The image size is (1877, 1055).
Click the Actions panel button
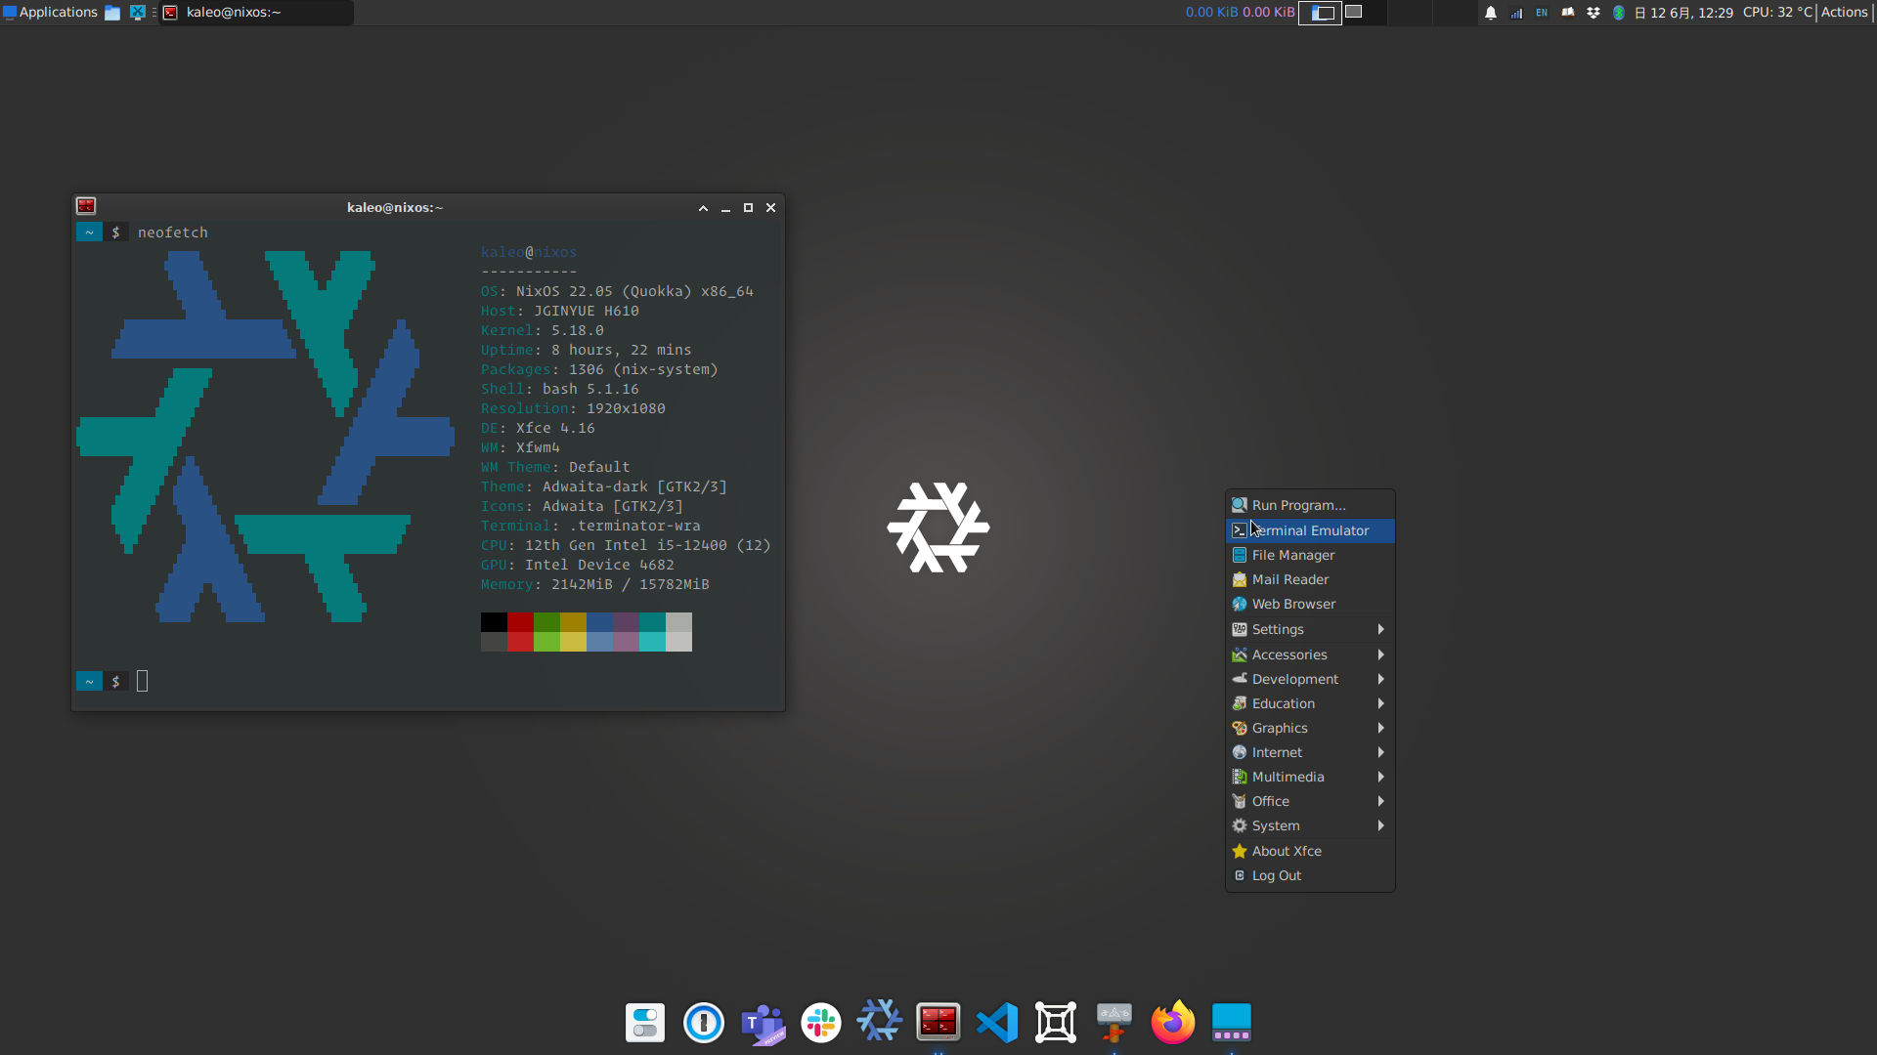[1844, 13]
